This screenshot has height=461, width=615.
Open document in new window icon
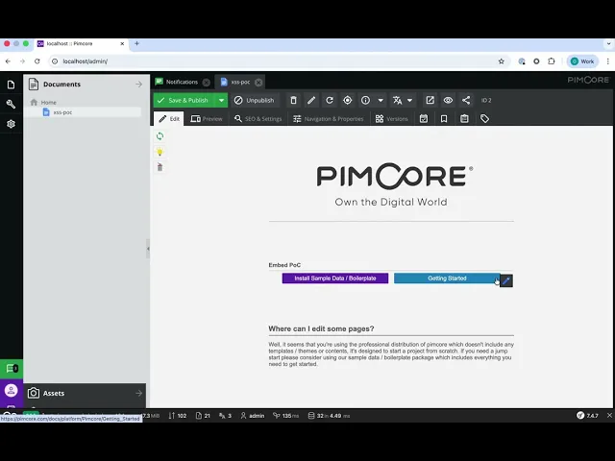pyautogui.click(x=430, y=100)
